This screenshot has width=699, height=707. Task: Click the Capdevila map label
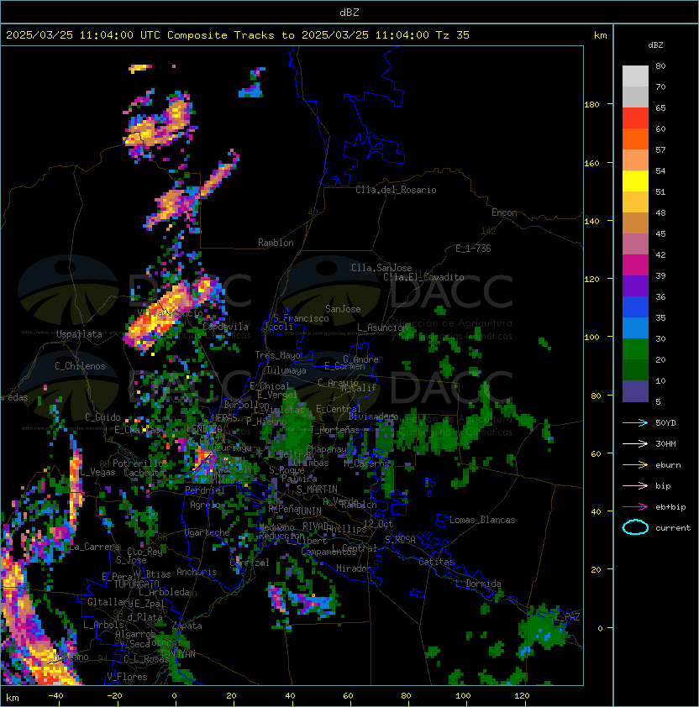pyautogui.click(x=225, y=327)
